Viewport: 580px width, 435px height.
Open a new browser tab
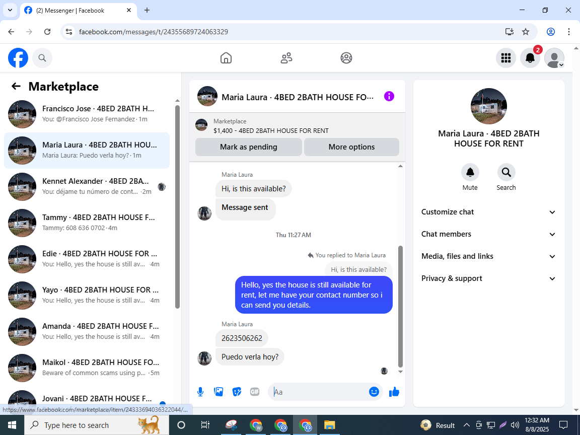point(147,11)
